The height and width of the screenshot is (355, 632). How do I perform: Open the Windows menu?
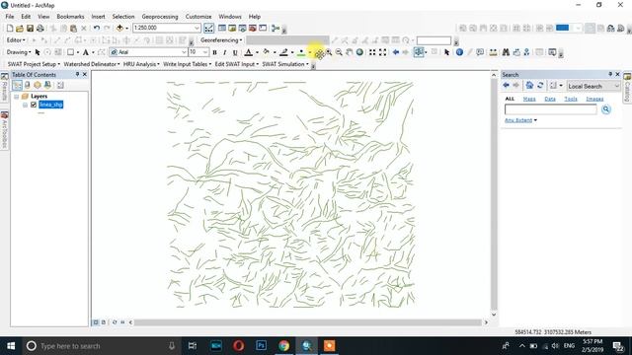click(230, 17)
